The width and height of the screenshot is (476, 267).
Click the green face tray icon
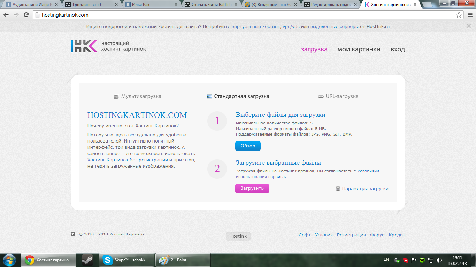click(x=422, y=260)
